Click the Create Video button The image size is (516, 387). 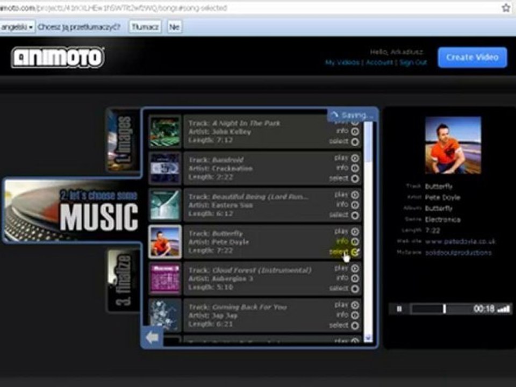tap(472, 58)
